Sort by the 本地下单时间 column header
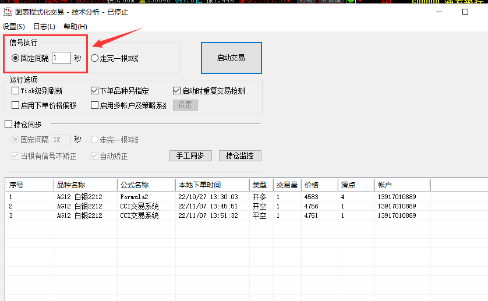 (212, 185)
